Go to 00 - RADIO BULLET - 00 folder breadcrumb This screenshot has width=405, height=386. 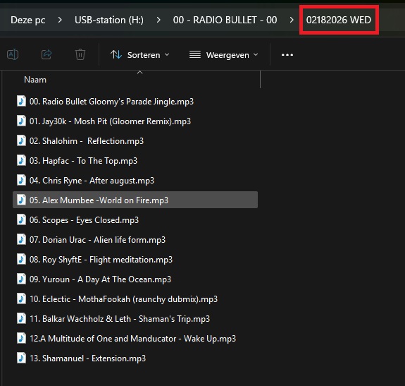(225, 20)
